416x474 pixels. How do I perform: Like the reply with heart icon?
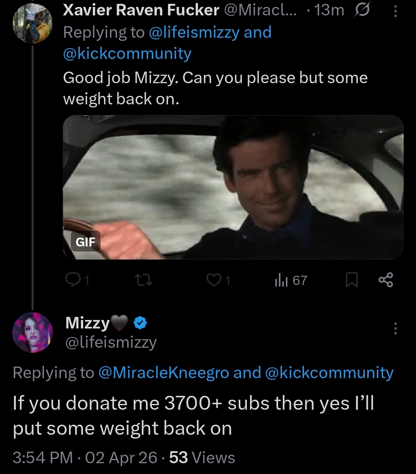(x=213, y=280)
